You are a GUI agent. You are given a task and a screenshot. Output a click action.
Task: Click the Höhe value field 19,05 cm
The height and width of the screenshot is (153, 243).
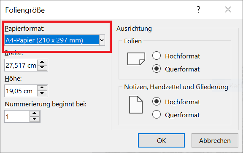click(21, 91)
